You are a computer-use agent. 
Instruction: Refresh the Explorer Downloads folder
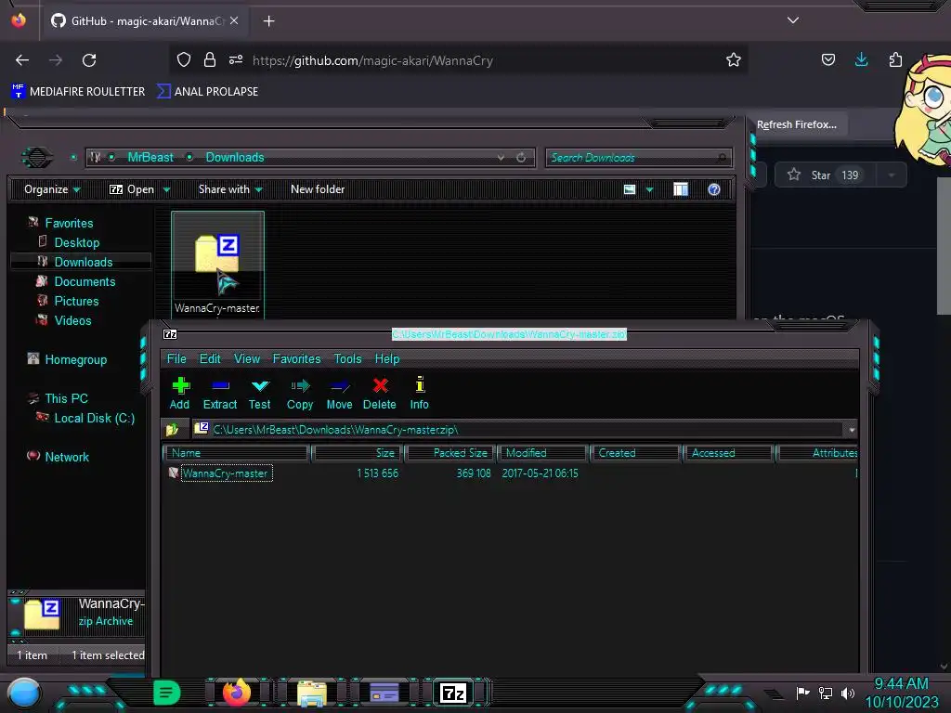521,158
